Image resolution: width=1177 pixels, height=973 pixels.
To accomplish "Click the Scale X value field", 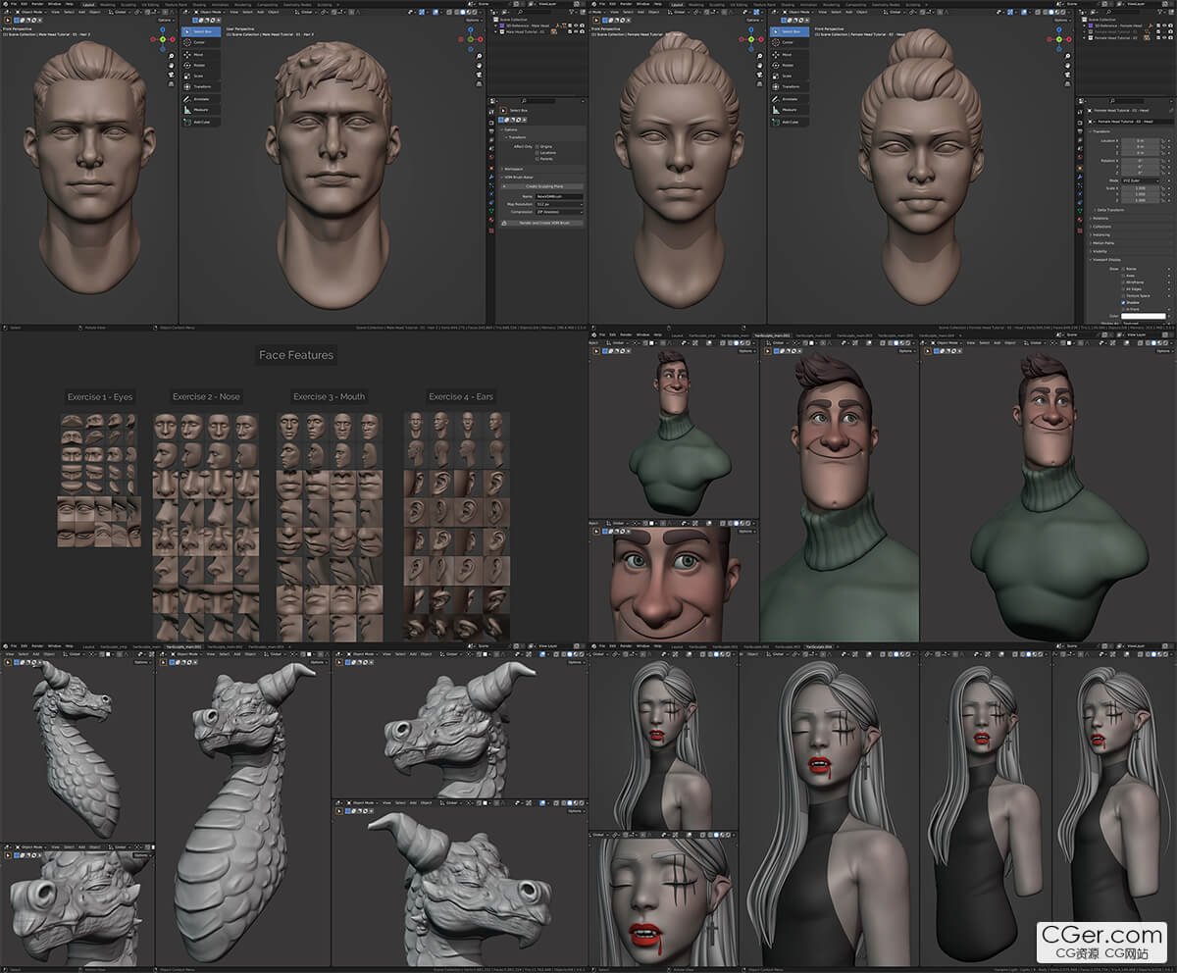I will 1141,188.
